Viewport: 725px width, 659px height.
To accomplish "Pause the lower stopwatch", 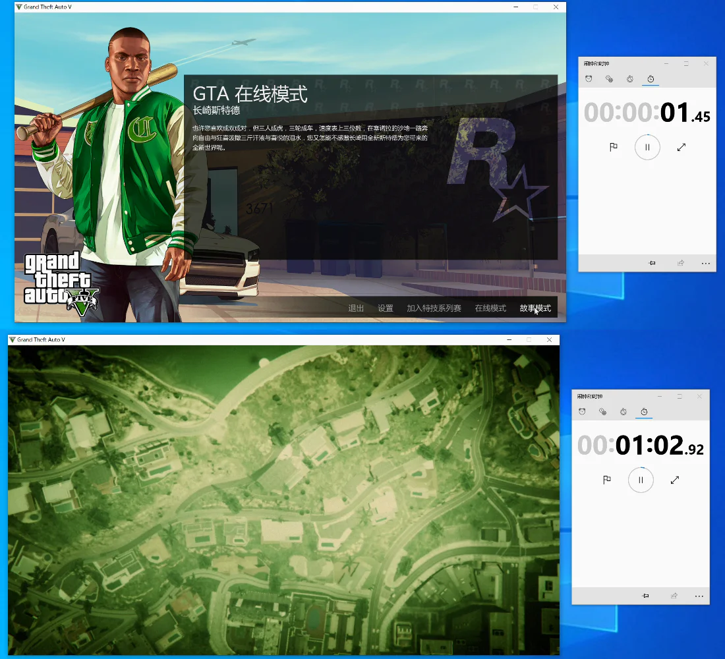I will 641,480.
